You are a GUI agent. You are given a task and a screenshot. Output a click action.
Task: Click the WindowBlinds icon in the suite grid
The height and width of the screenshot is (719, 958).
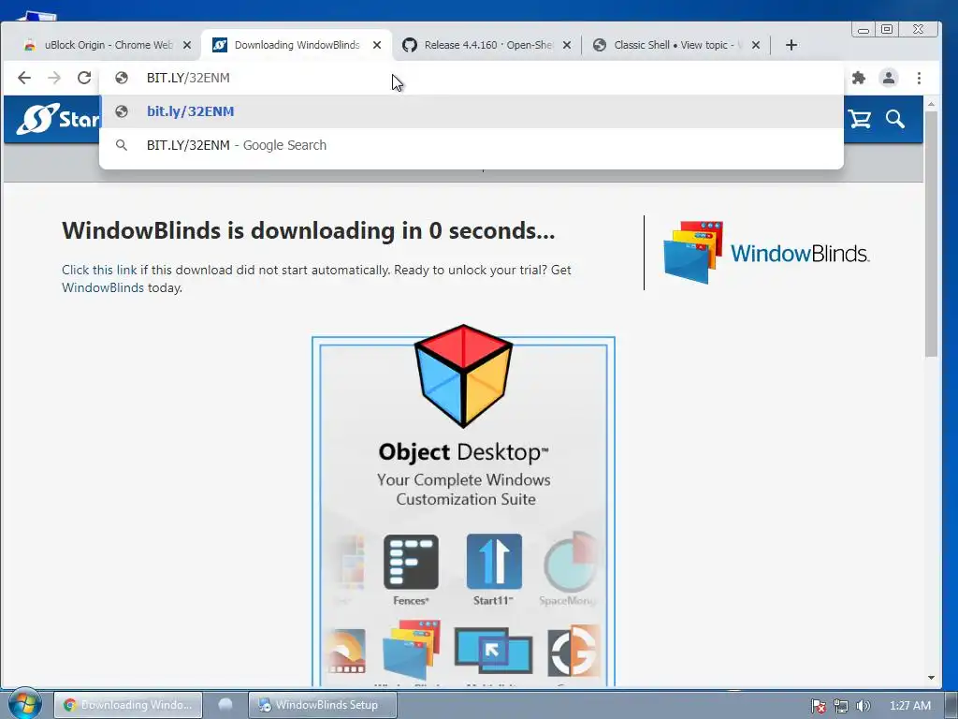coord(412,651)
